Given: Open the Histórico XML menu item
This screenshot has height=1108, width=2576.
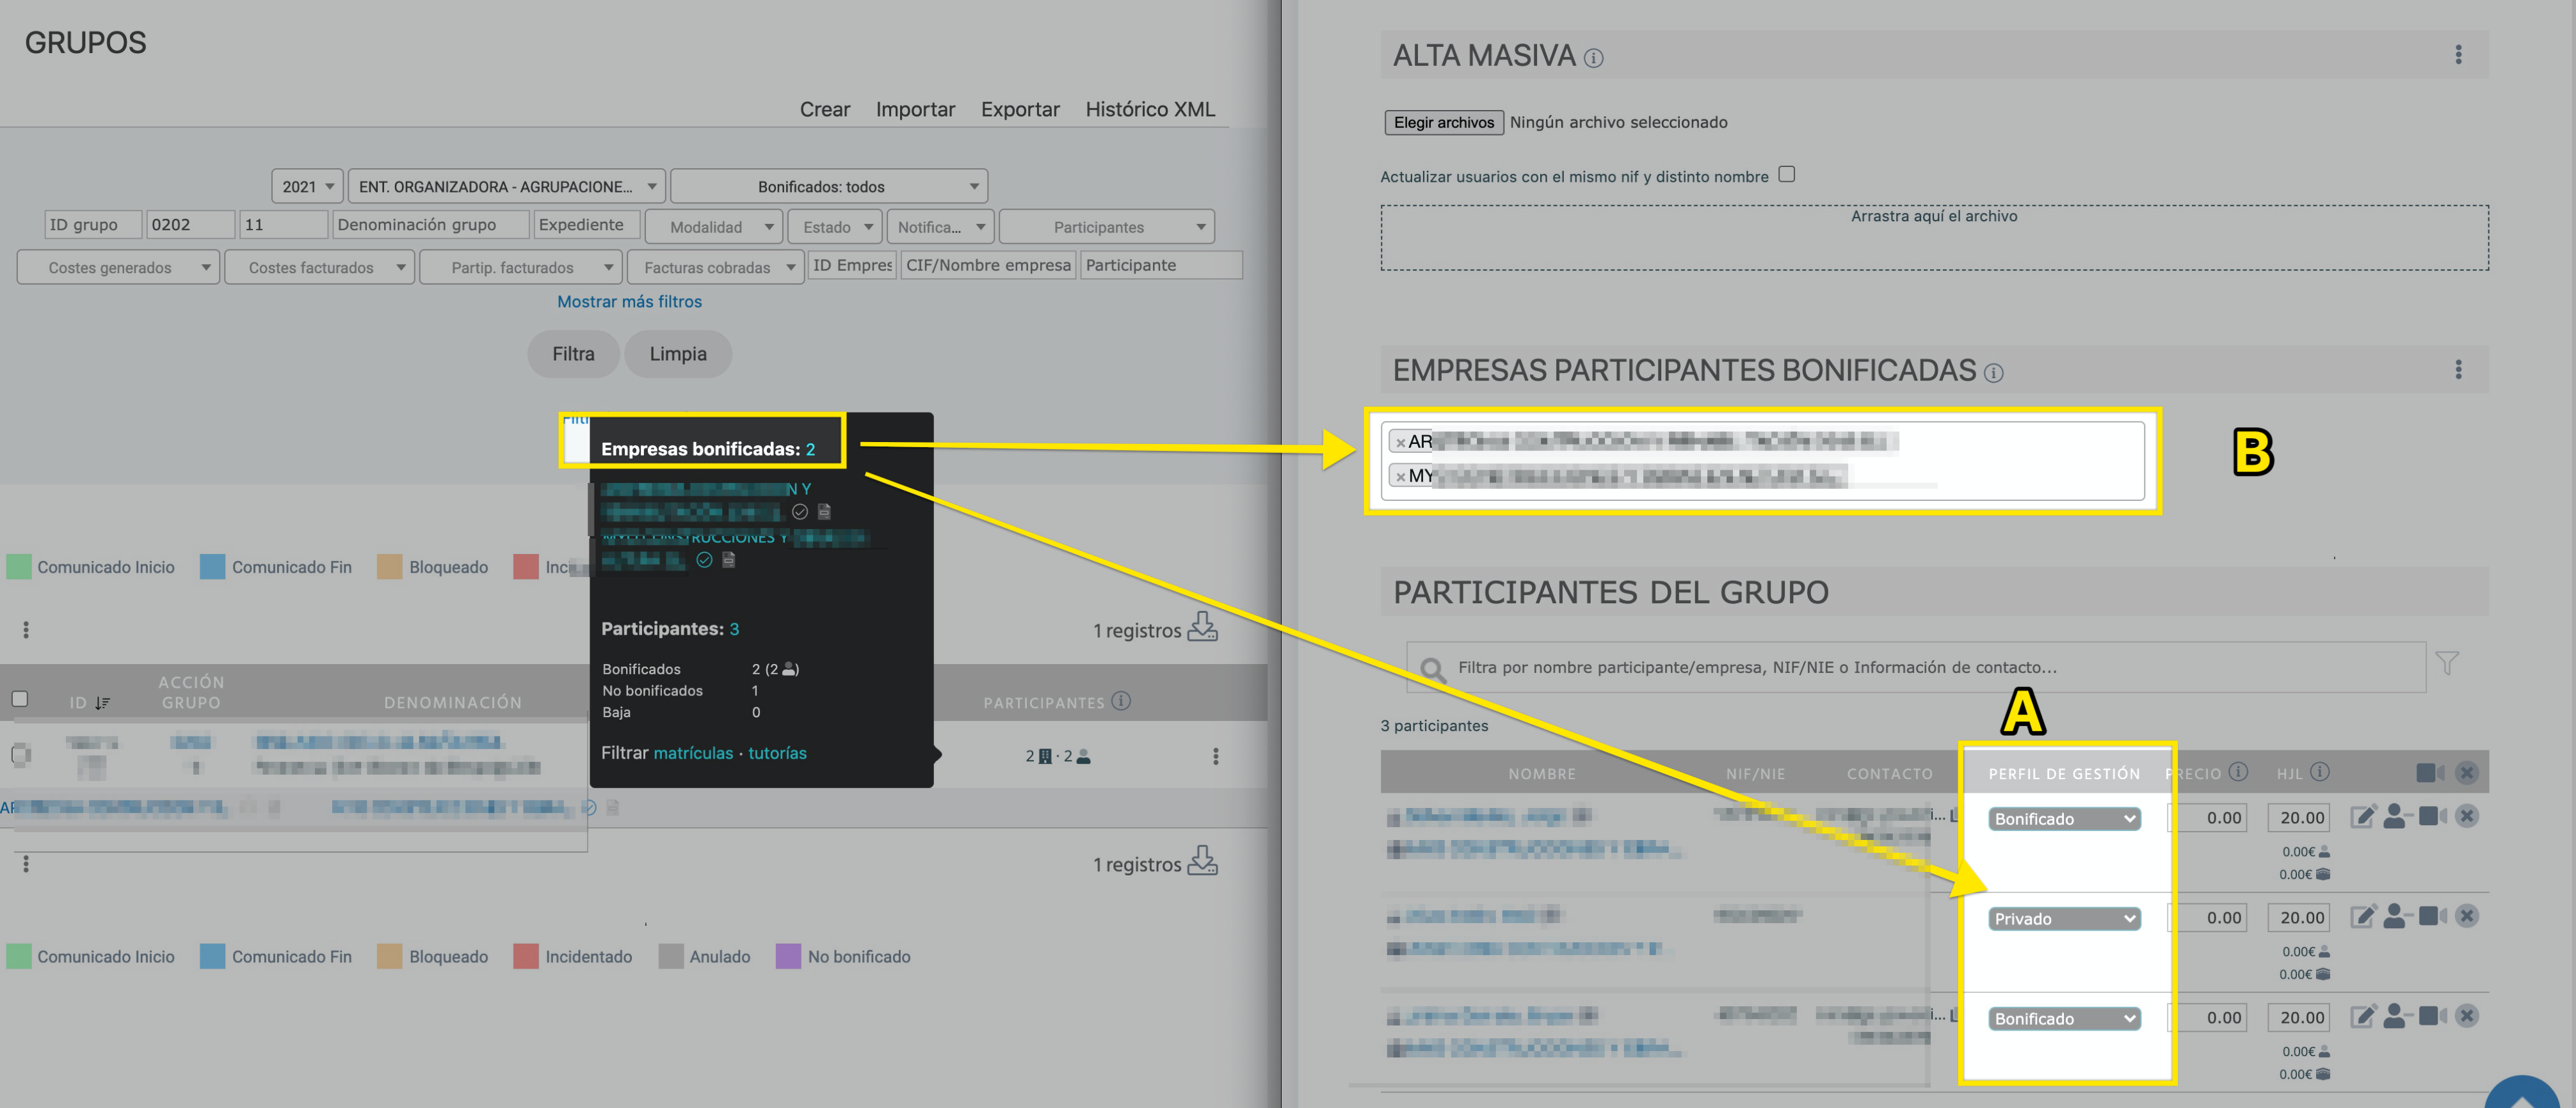Looking at the screenshot, I should pyautogui.click(x=1149, y=109).
